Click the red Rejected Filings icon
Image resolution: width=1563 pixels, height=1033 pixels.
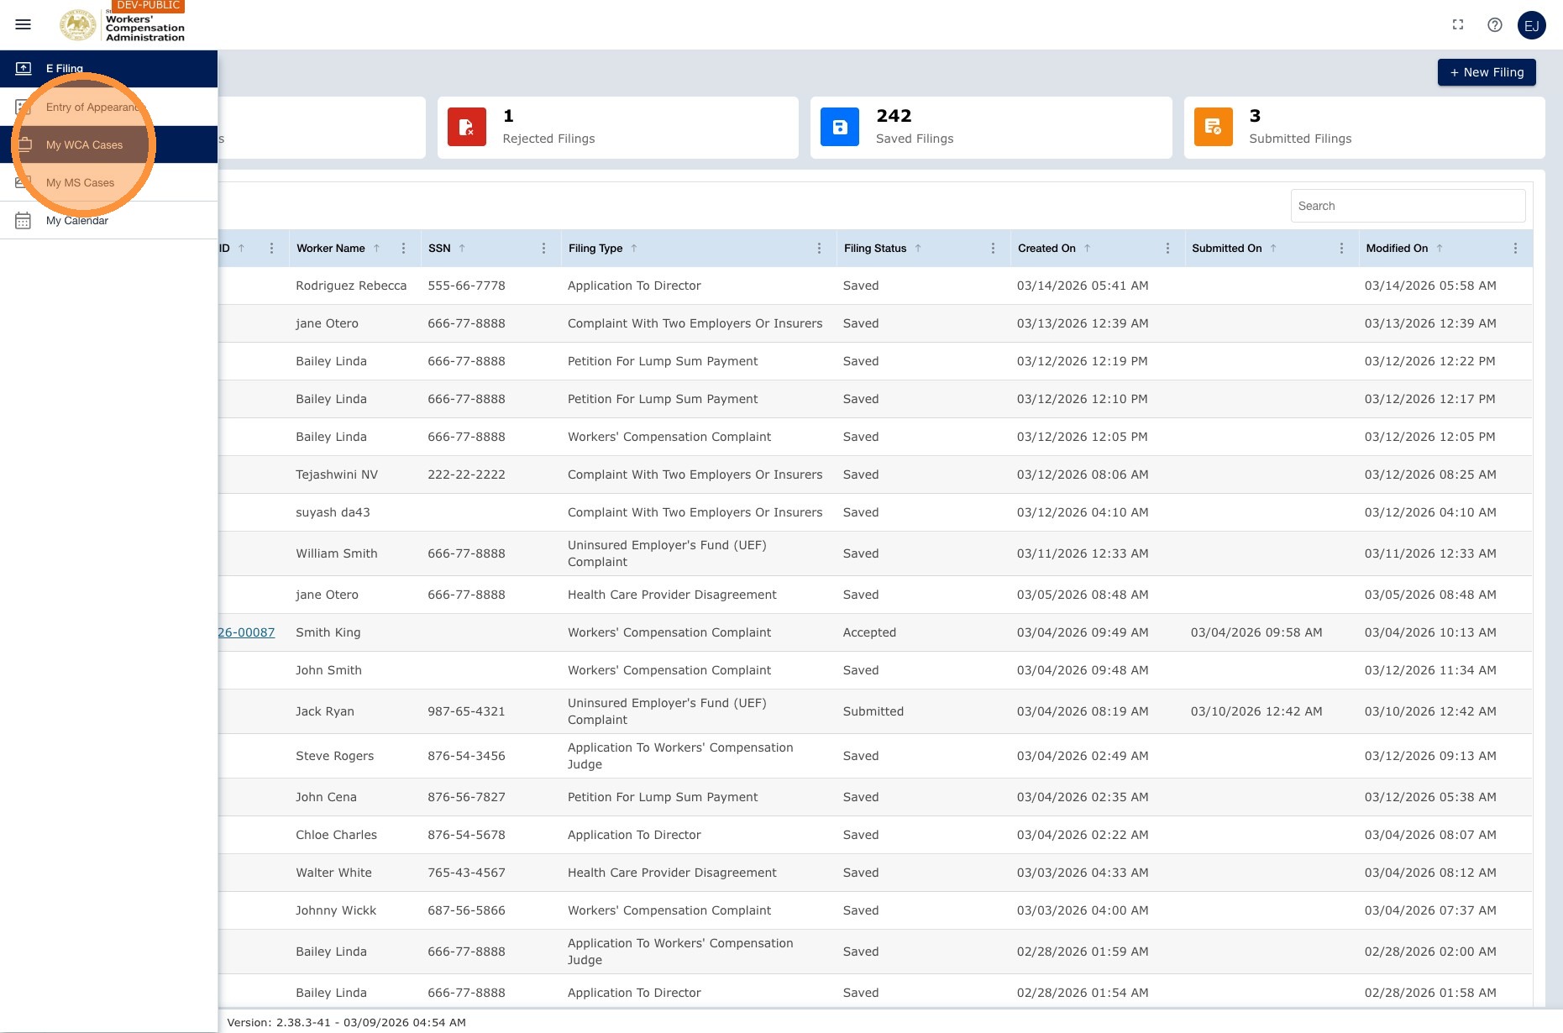point(467,128)
